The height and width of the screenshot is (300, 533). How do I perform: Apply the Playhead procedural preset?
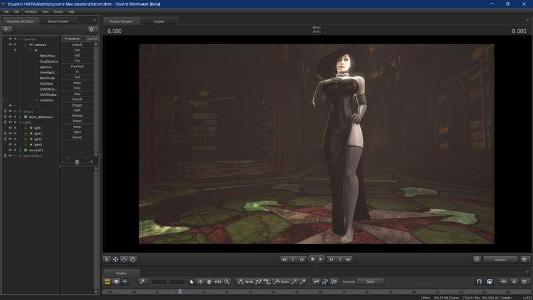77,66
